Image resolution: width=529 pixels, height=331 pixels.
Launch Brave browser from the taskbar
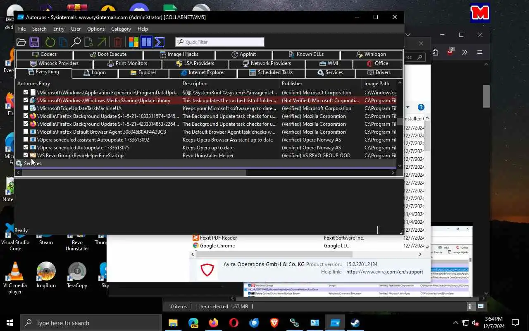tap(274, 323)
